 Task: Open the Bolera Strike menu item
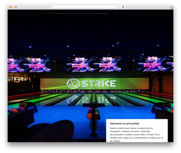tap(48, 14)
